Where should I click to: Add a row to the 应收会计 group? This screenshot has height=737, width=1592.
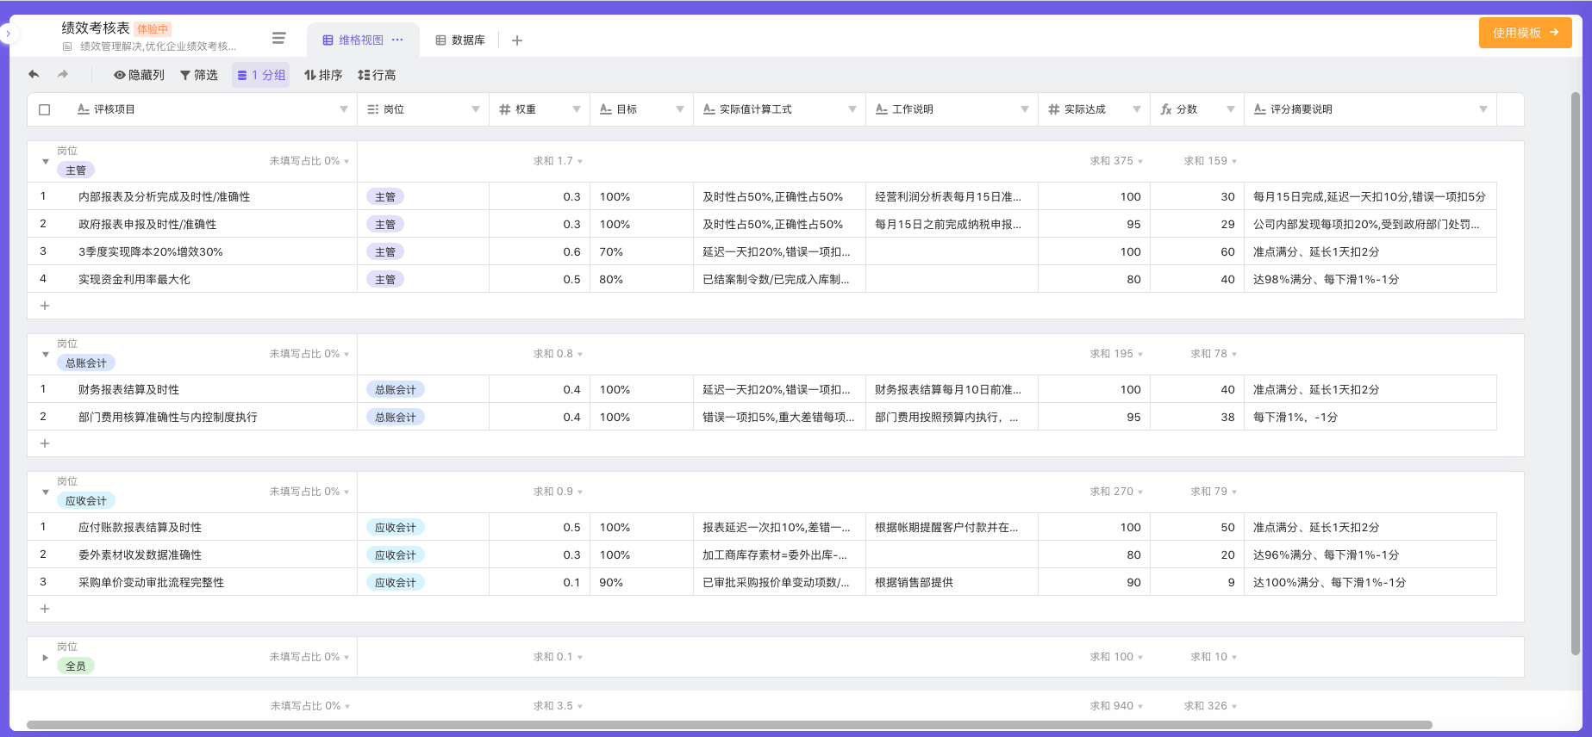click(x=45, y=609)
